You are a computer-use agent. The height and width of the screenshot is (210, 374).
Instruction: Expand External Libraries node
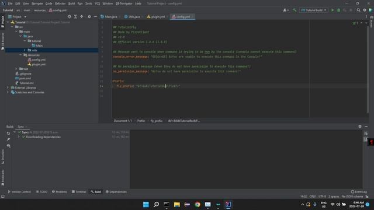pyautogui.click(x=8, y=87)
